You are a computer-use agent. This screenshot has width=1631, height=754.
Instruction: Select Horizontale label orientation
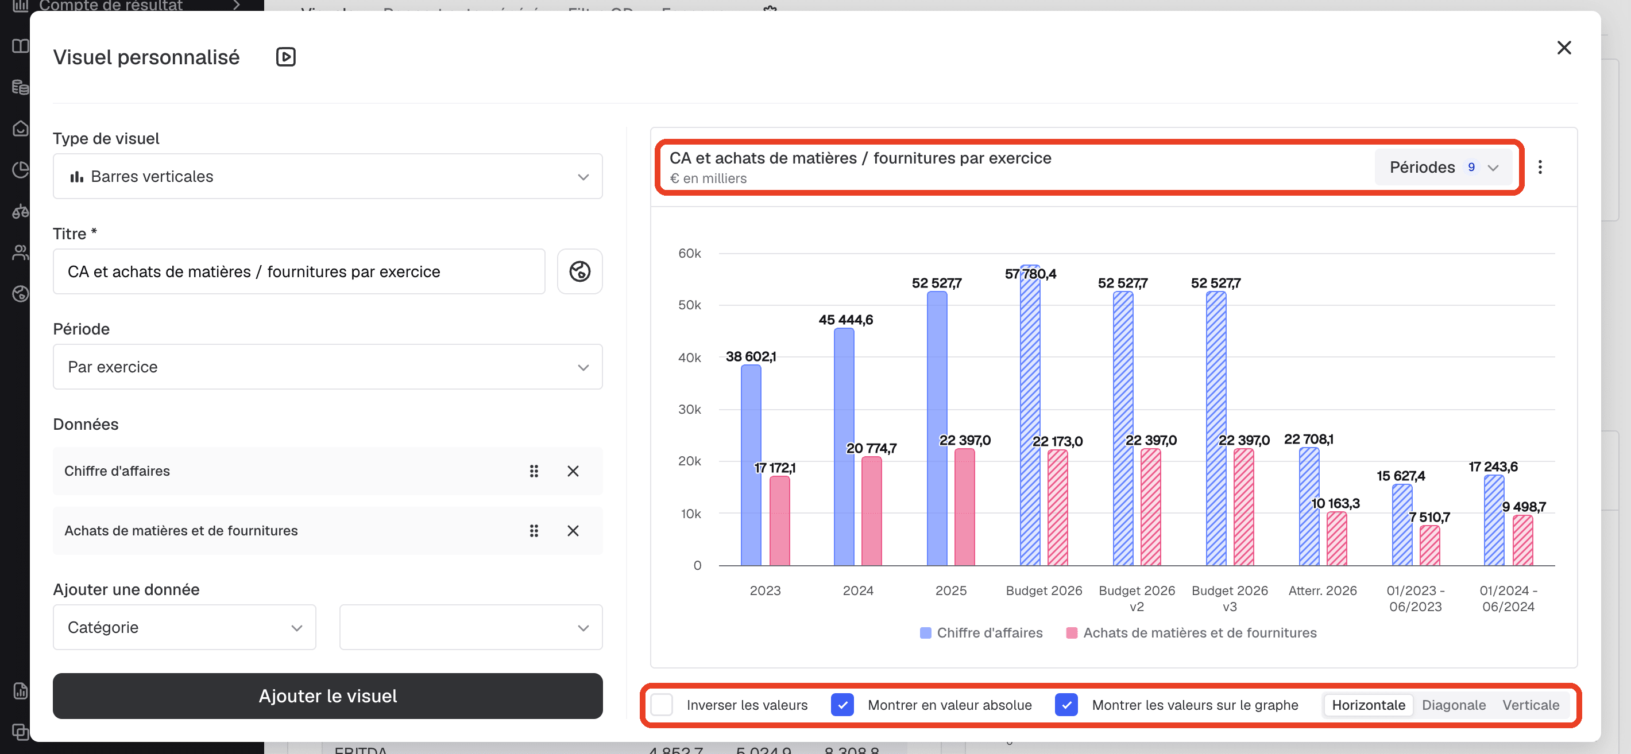pos(1368,705)
